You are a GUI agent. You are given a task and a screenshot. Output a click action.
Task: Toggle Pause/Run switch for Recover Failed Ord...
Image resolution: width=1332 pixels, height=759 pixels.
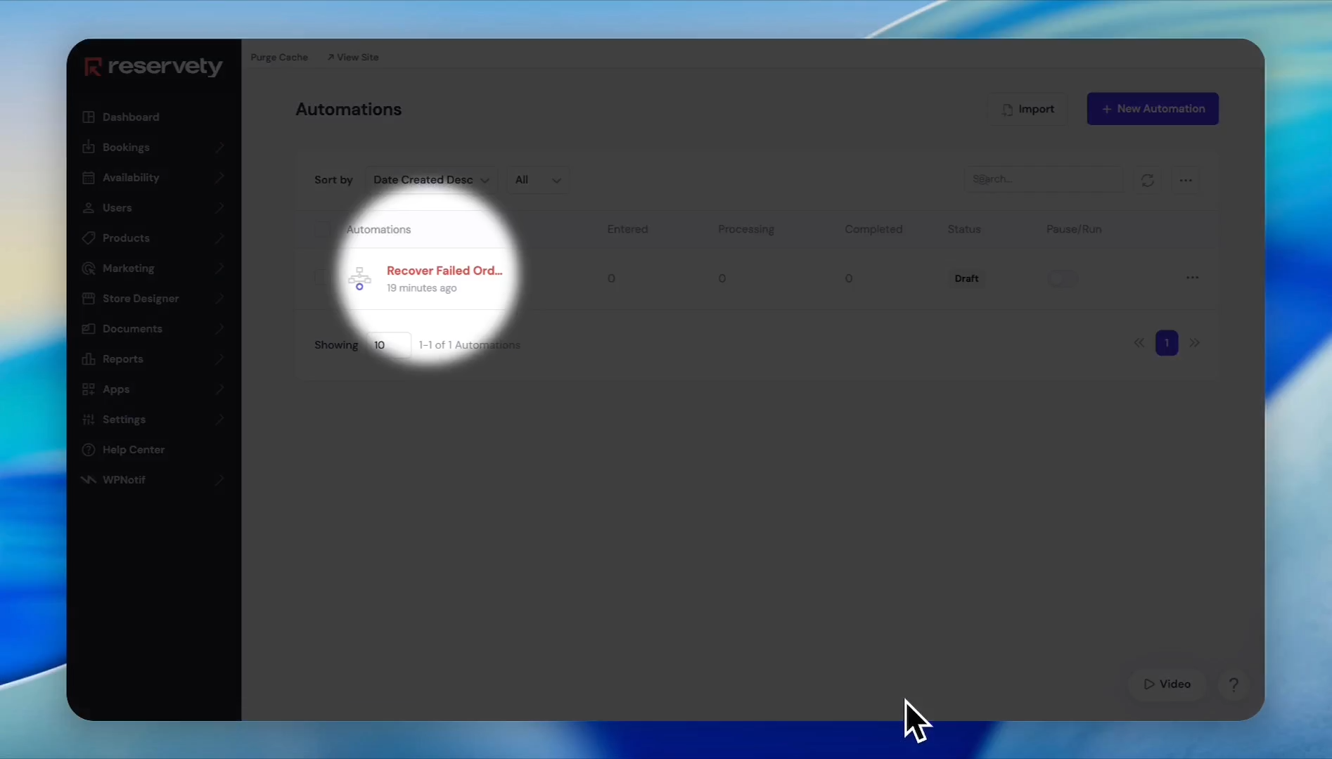click(x=1063, y=278)
